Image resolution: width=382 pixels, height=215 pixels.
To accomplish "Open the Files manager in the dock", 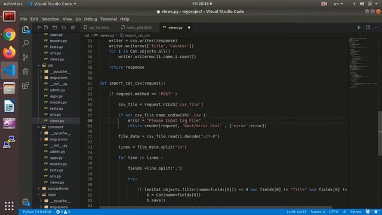I will pos(10,88).
